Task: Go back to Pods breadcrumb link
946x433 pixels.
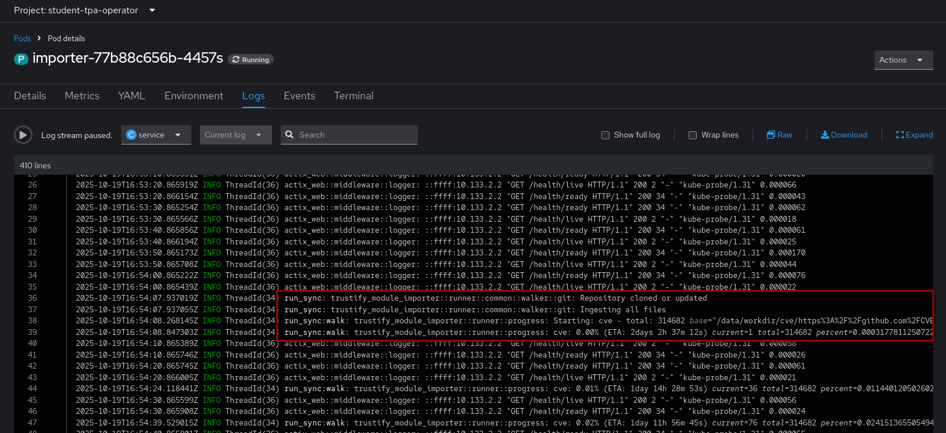Action: [x=22, y=38]
